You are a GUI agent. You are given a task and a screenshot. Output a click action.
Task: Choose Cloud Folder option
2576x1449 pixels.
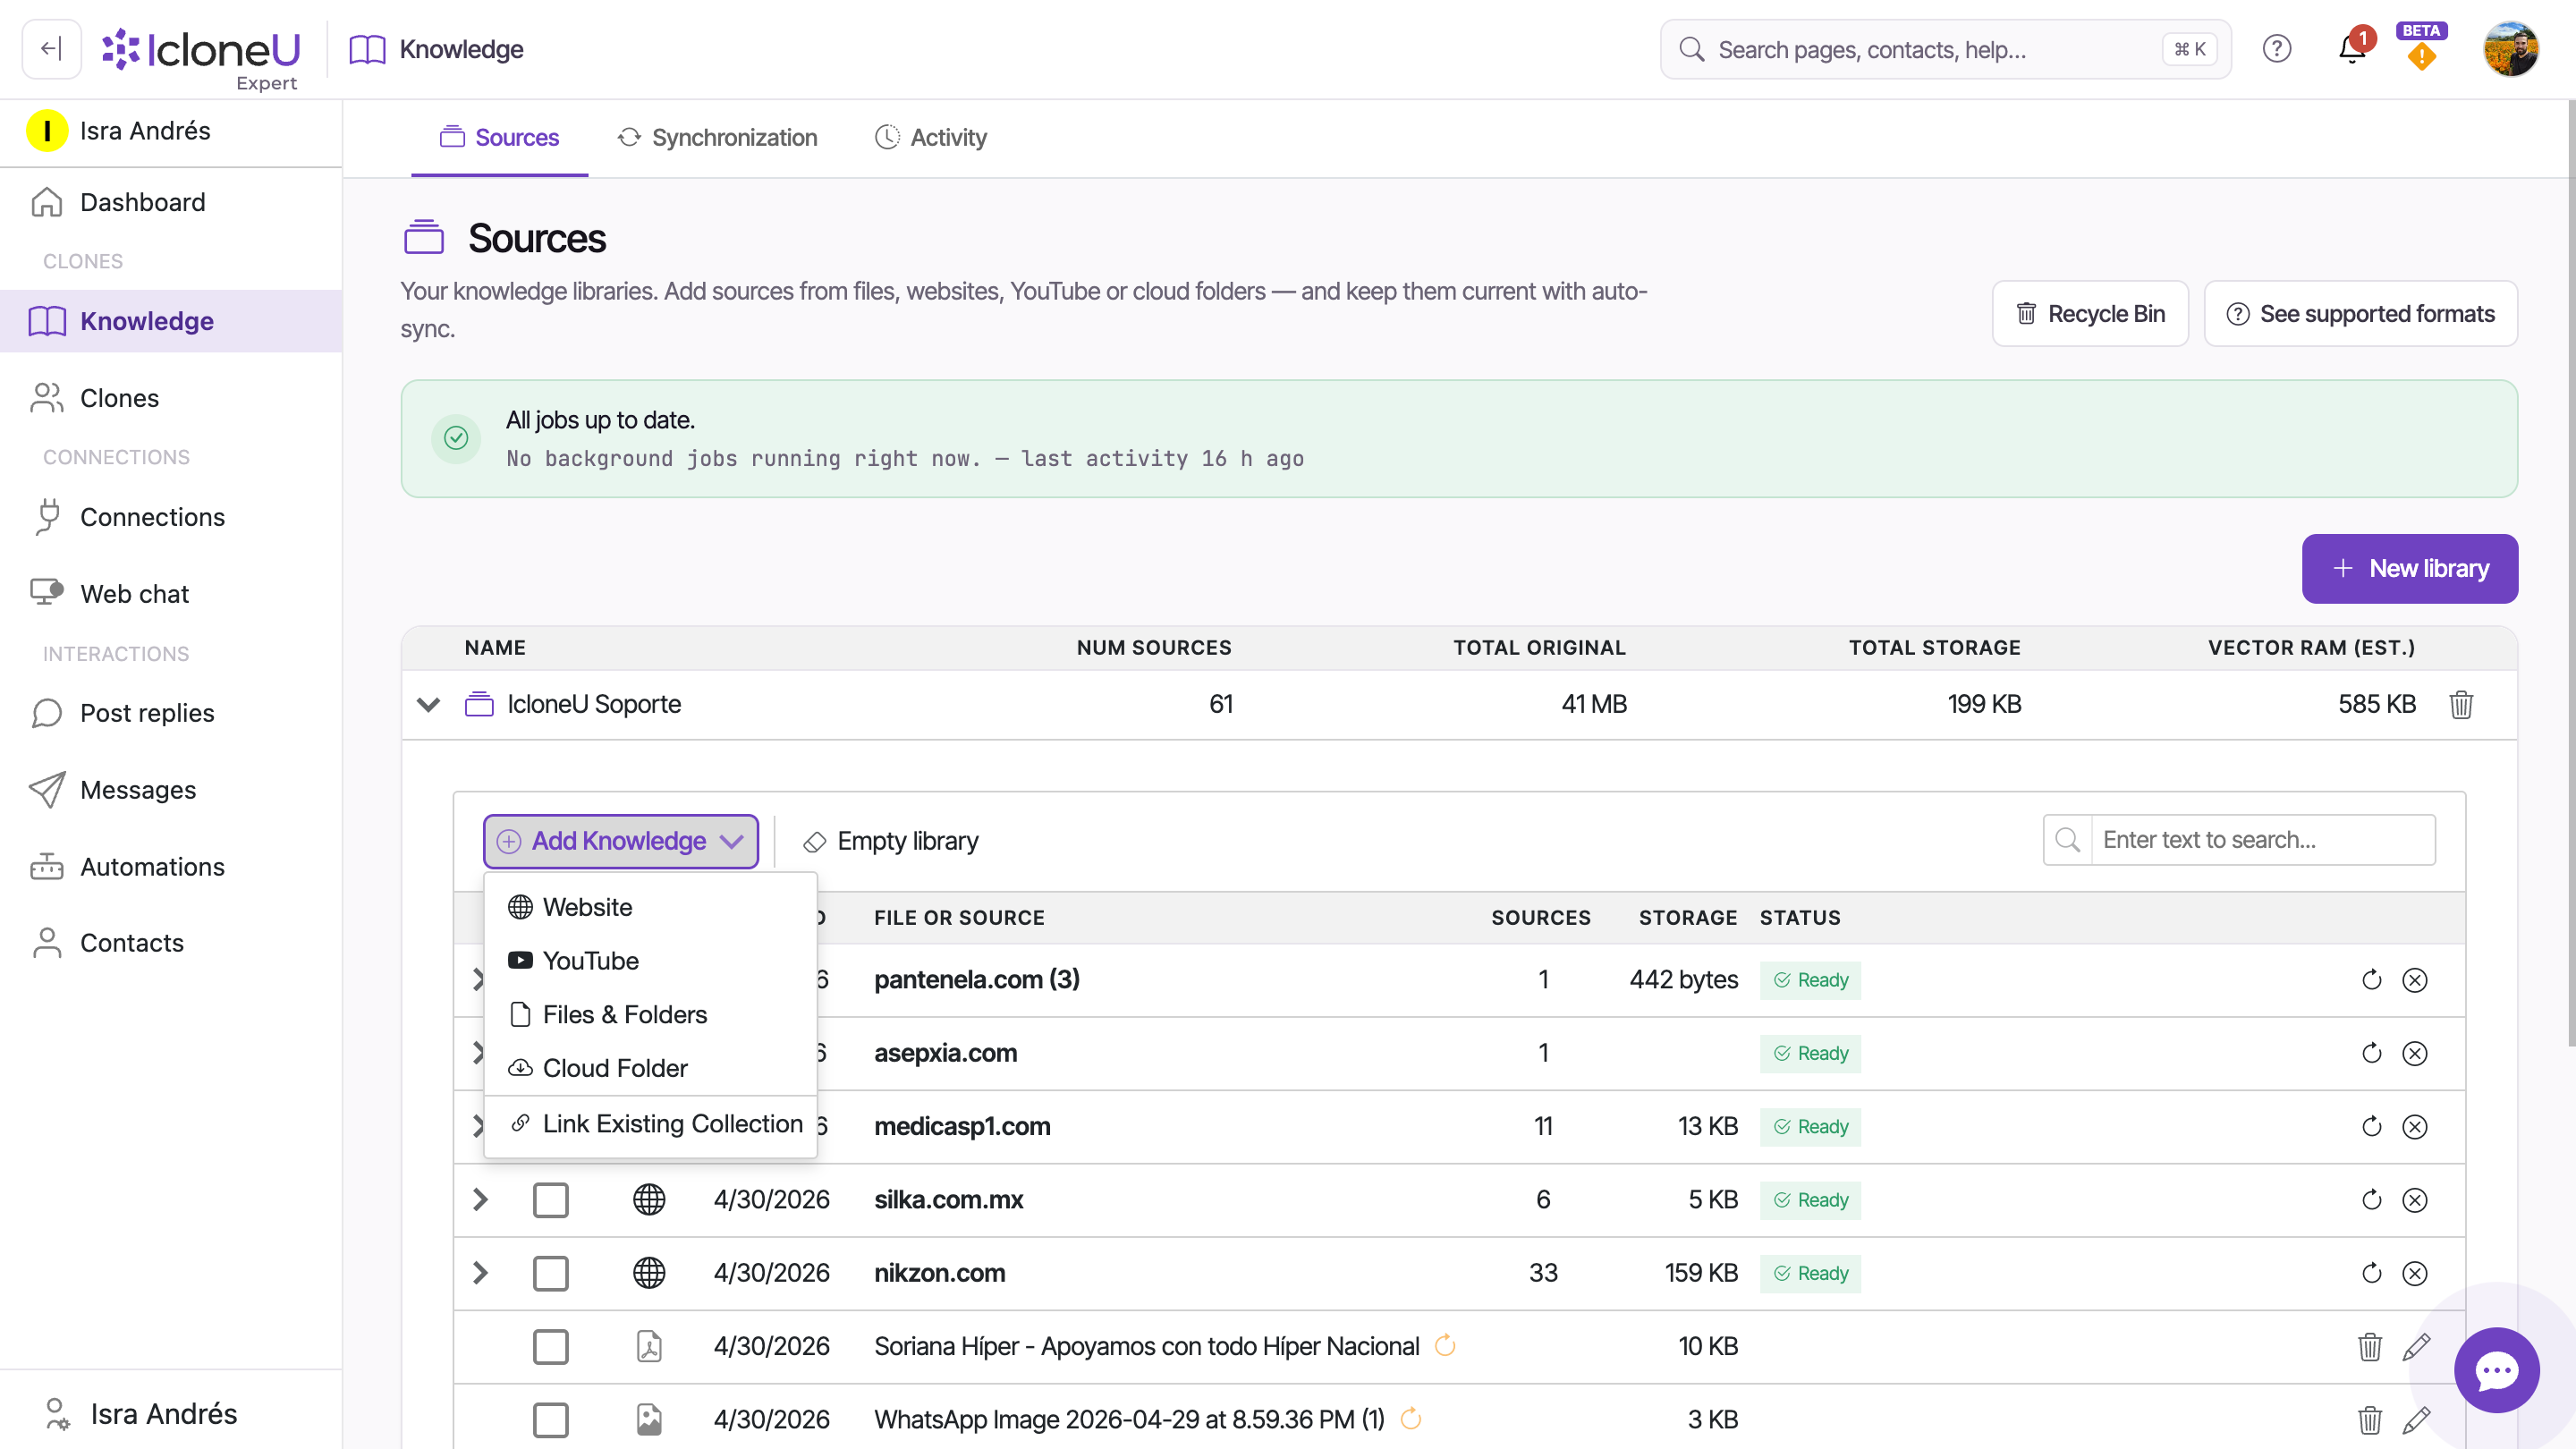click(x=650, y=1069)
